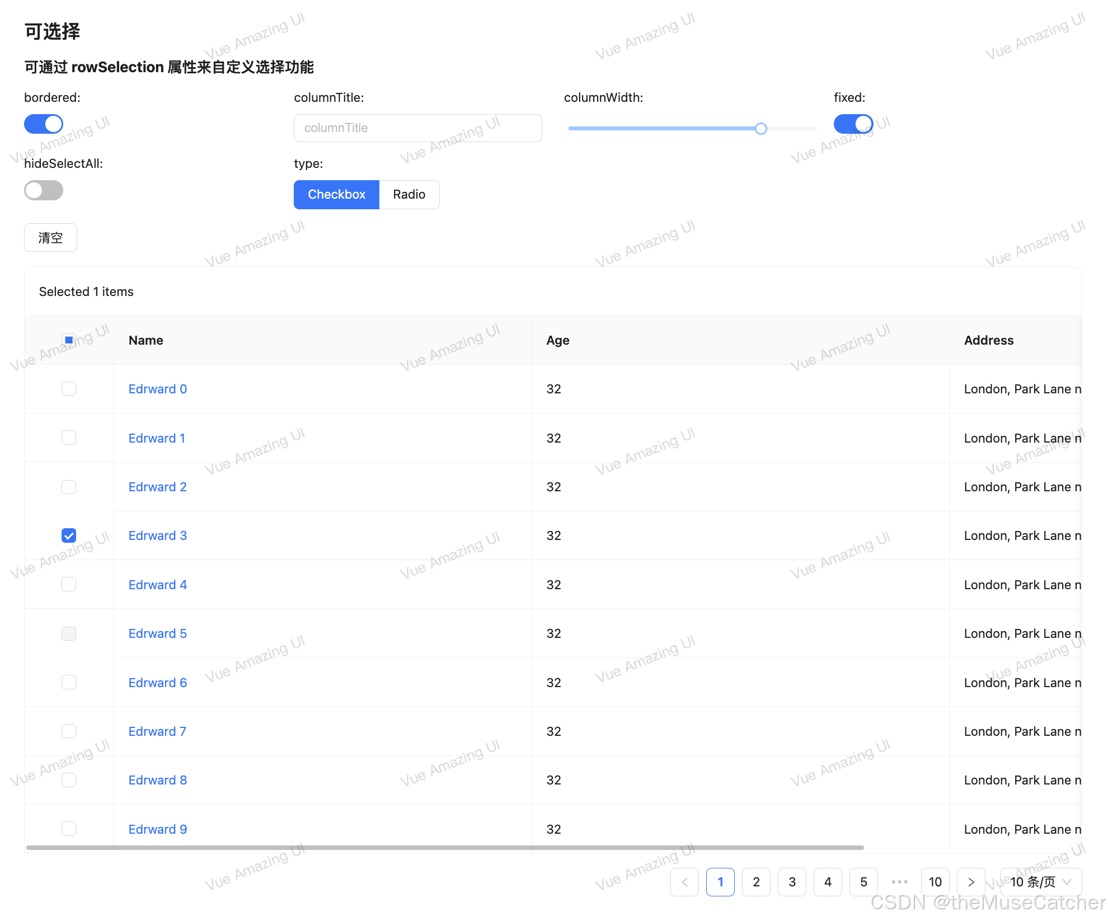Image resolution: width=1108 pixels, height=921 pixels.
Task: Click the pagination ellipsis jump icon
Action: point(899,882)
